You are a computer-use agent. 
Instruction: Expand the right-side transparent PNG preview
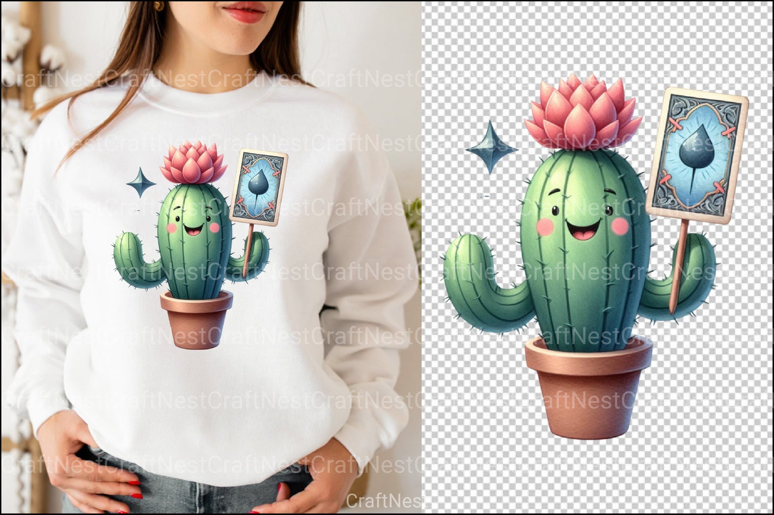pos(597,255)
